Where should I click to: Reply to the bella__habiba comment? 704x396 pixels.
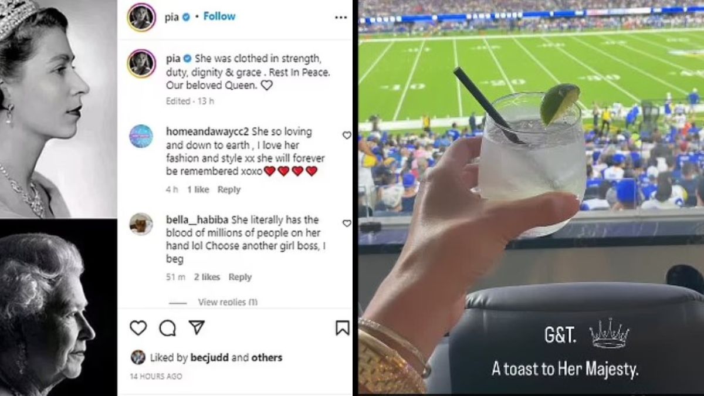[240, 277]
